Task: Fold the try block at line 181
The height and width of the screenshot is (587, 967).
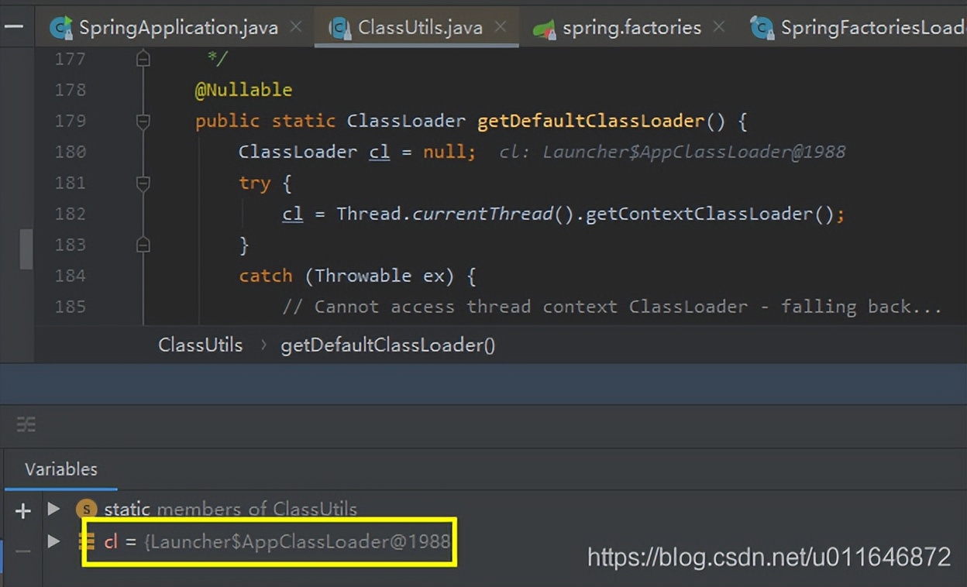Action: click(x=143, y=183)
